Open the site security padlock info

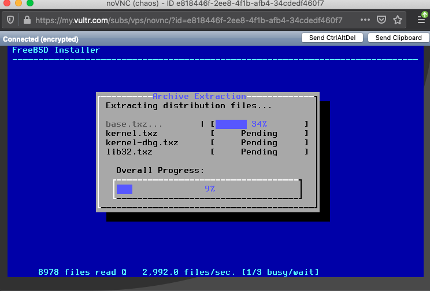pyautogui.click(x=26, y=20)
